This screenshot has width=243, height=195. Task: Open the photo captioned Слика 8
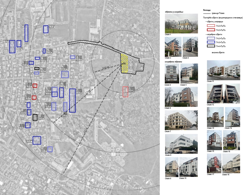pyautogui.click(x=181, y=144)
